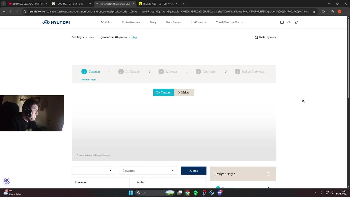Click the Step breadcrumb link
The height and width of the screenshot is (197, 350).
[x=134, y=37]
